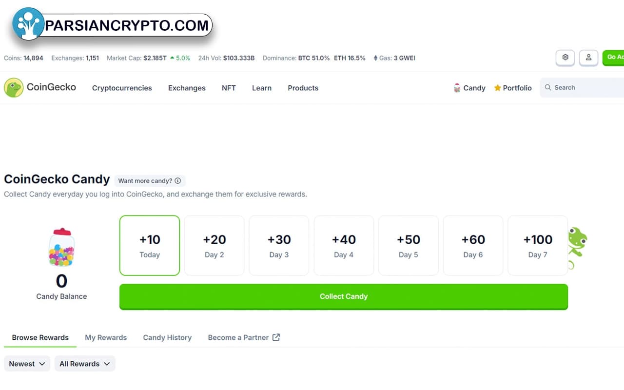This screenshot has width=624, height=390.
Task: Open the Cryptocurrencies menu
Action: [x=122, y=88]
